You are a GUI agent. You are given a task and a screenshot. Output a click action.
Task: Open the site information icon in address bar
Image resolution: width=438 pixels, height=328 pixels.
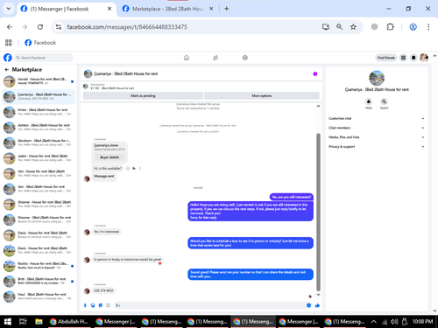pos(59,27)
